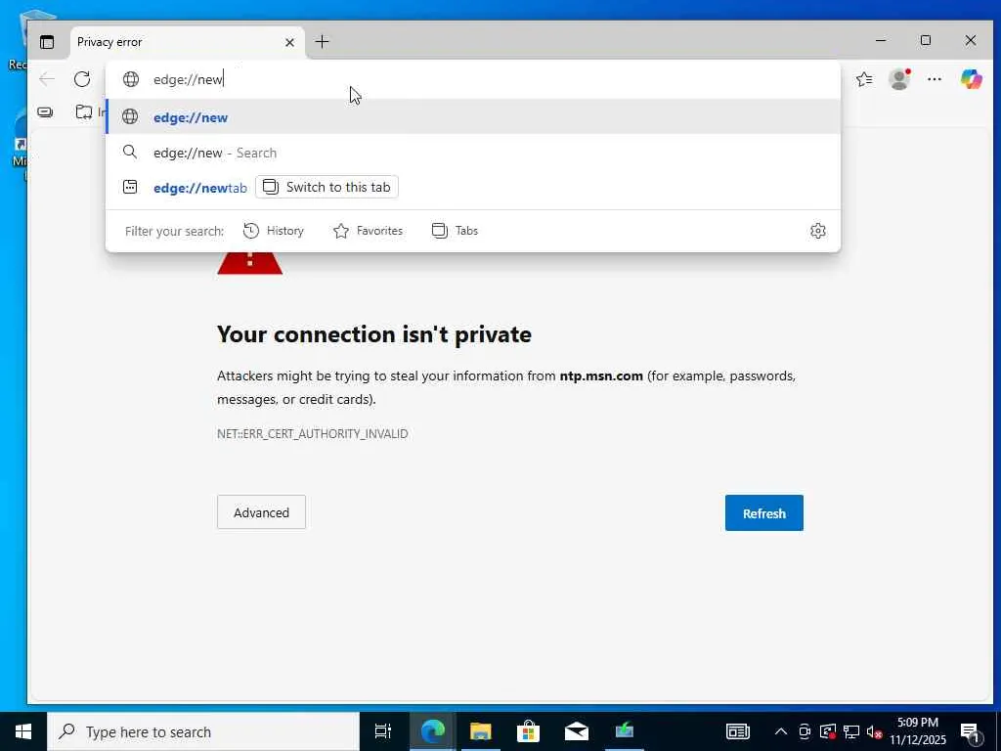Open a new tab with plus button

click(x=323, y=41)
